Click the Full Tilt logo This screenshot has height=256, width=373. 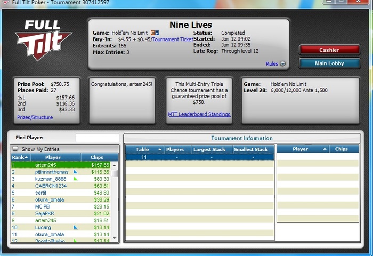click(44, 40)
